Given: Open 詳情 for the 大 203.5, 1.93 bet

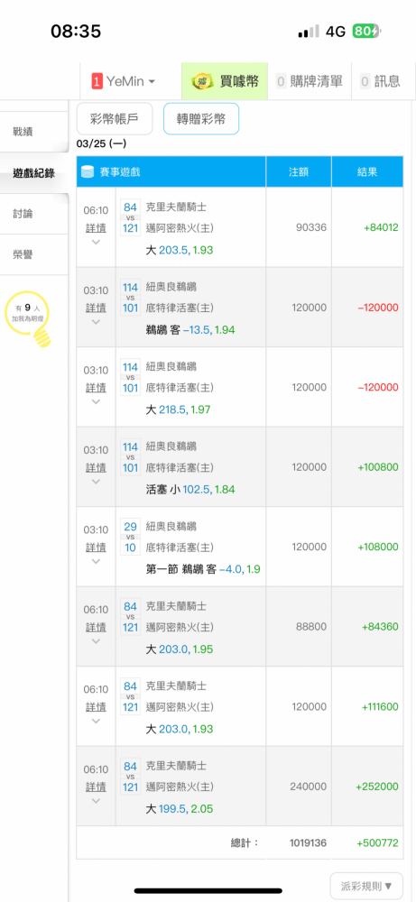Looking at the screenshot, I should point(96,228).
